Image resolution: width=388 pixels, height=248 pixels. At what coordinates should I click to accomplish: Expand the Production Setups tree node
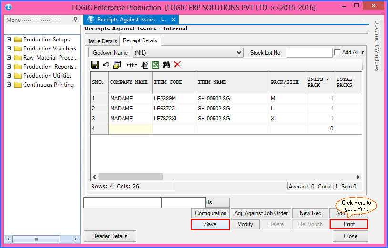pyautogui.click(x=9, y=40)
